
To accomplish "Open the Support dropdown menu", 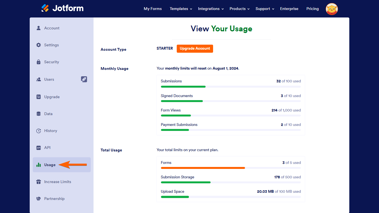I will click(265, 9).
